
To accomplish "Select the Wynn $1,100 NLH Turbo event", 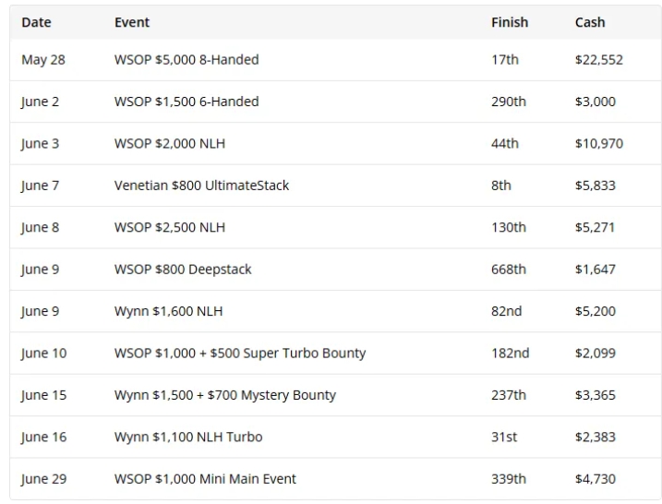I will [188, 438].
